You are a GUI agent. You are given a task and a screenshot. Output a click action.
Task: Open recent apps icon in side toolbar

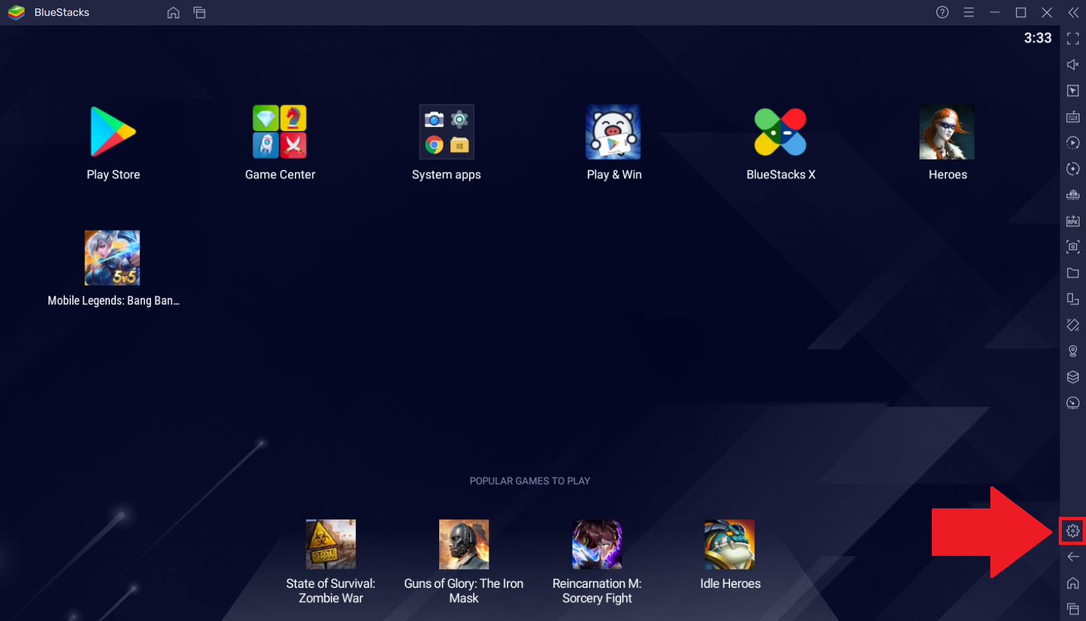1073,609
